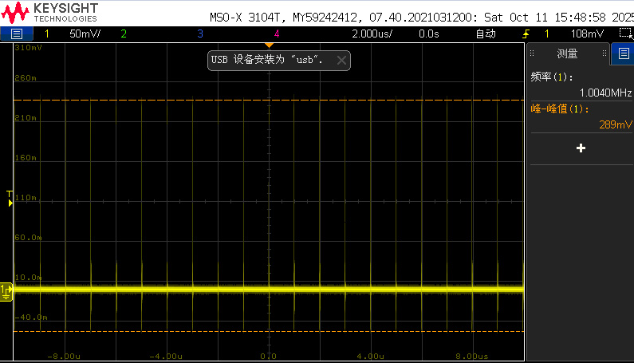
Task: Open the 2.000us/ timebase setting
Action: (x=372, y=34)
